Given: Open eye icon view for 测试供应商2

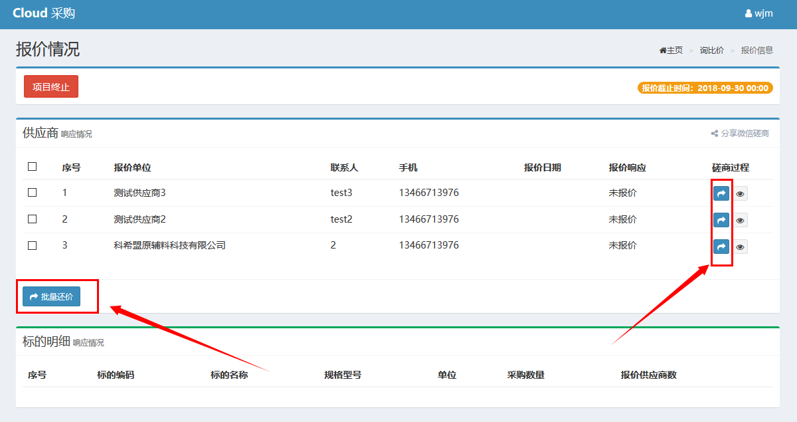Looking at the screenshot, I should point(740,220).
